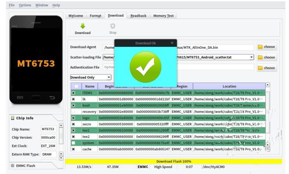Toggle the select-all checkbox in table header
This screenshot has height=174, width=289.
tap(76, 86)
